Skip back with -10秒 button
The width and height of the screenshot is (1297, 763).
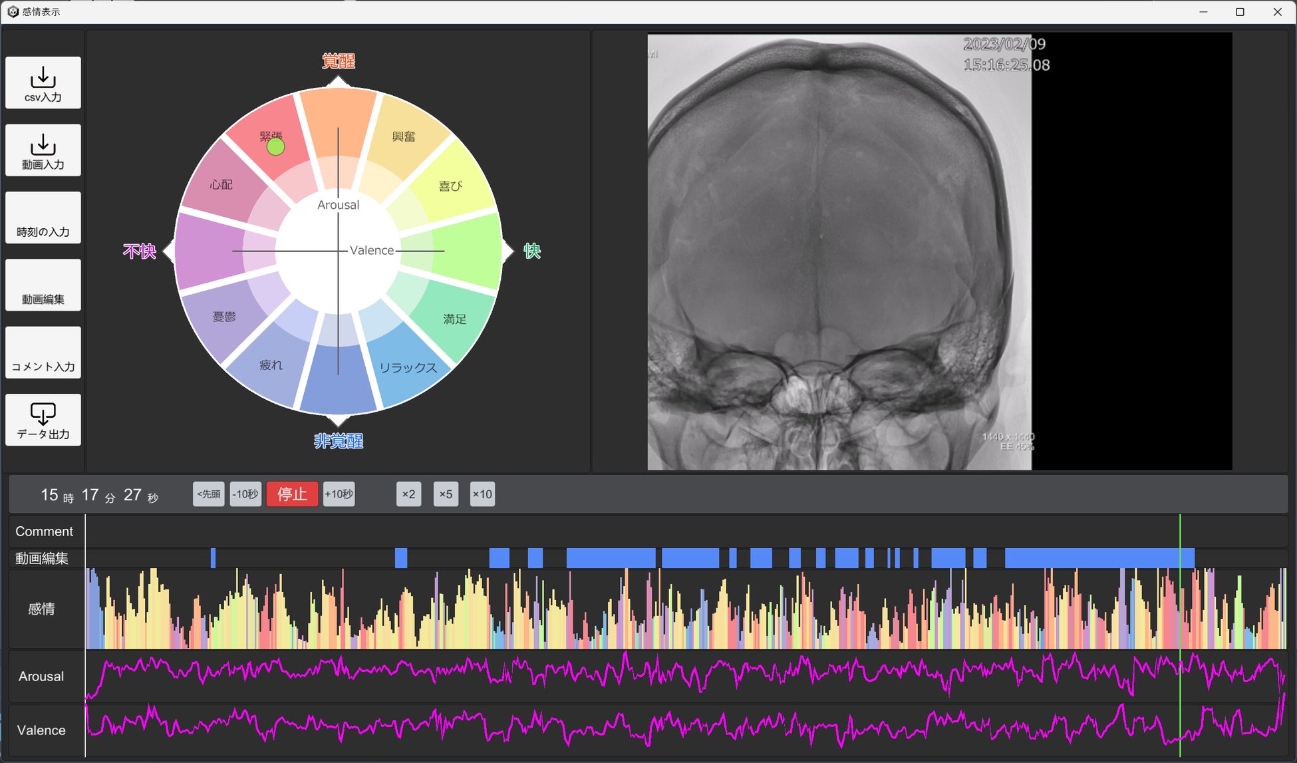point(245,494)
